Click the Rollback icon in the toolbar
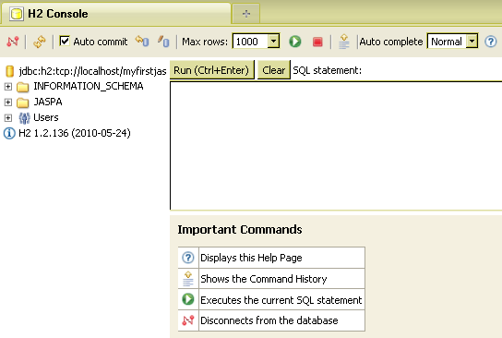This screenshot has height=338, width=502. point(142,42)
